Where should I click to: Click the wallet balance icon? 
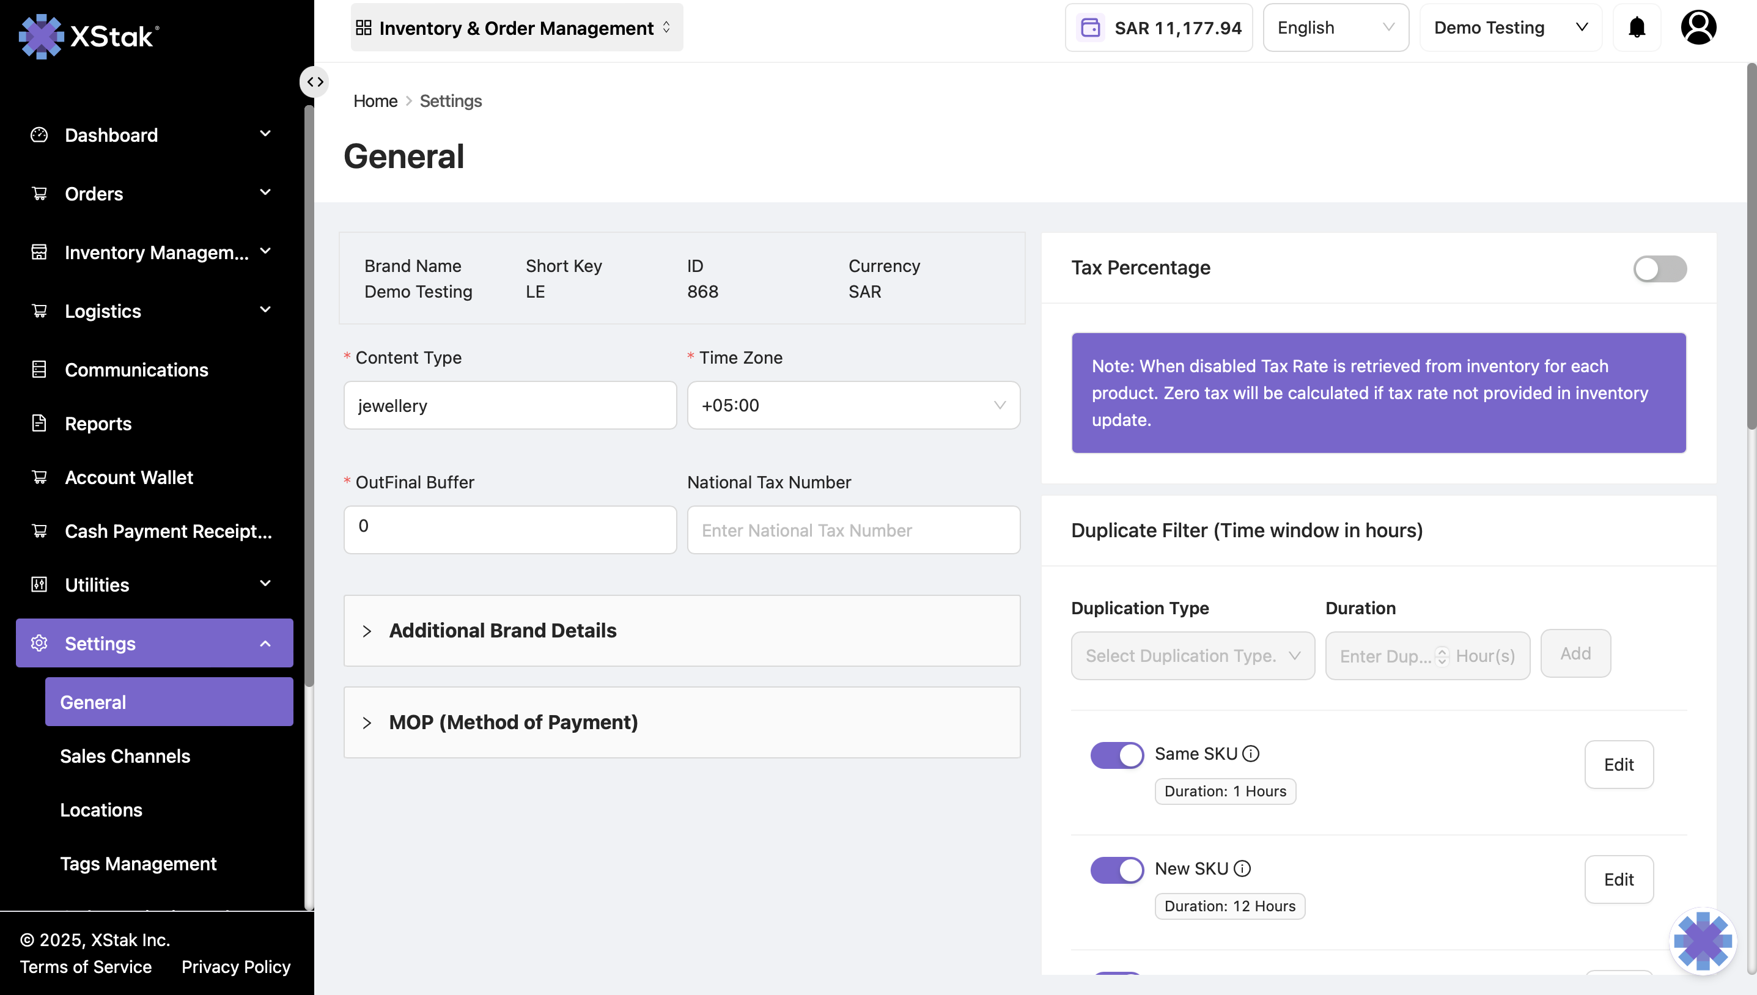tap(1090, 28)
